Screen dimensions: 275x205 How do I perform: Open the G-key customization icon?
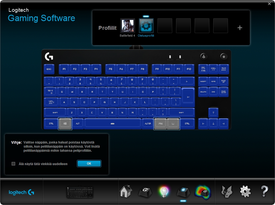[x=145, y=192]
